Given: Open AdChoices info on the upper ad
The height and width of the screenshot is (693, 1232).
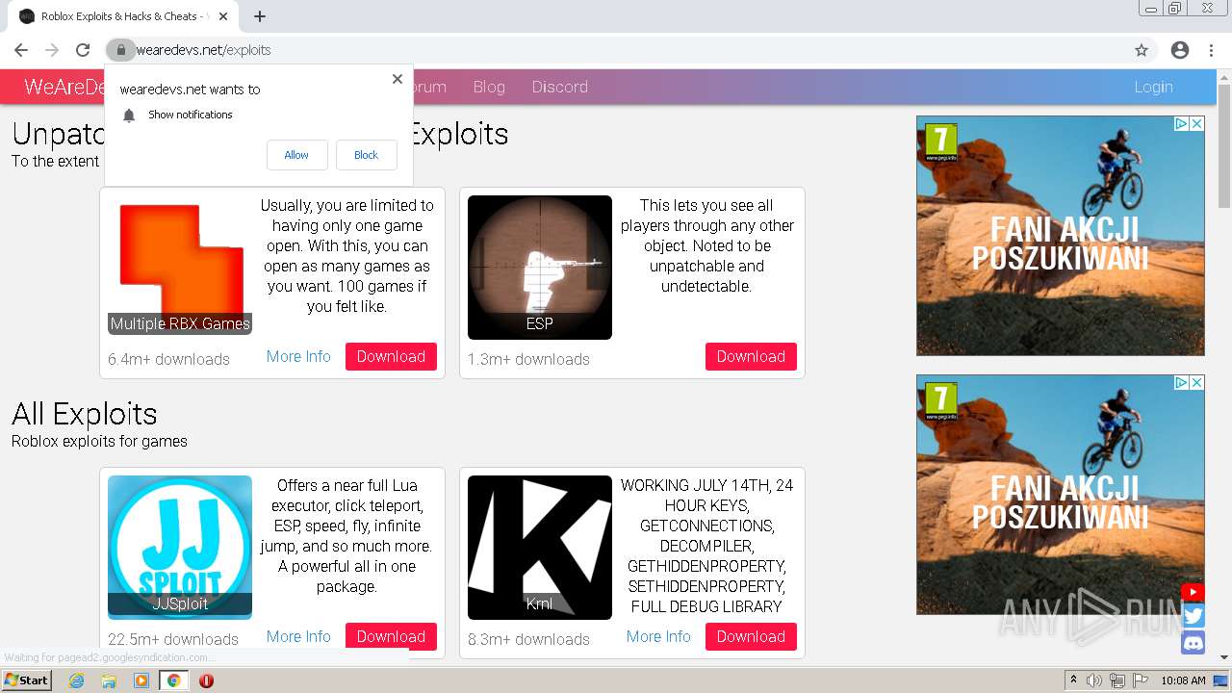Looking at the screenshot, I should pyautogui.click(x=1182, y=124).
